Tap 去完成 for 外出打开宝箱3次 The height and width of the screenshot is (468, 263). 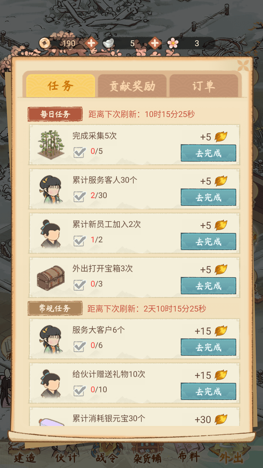(208, 286)
